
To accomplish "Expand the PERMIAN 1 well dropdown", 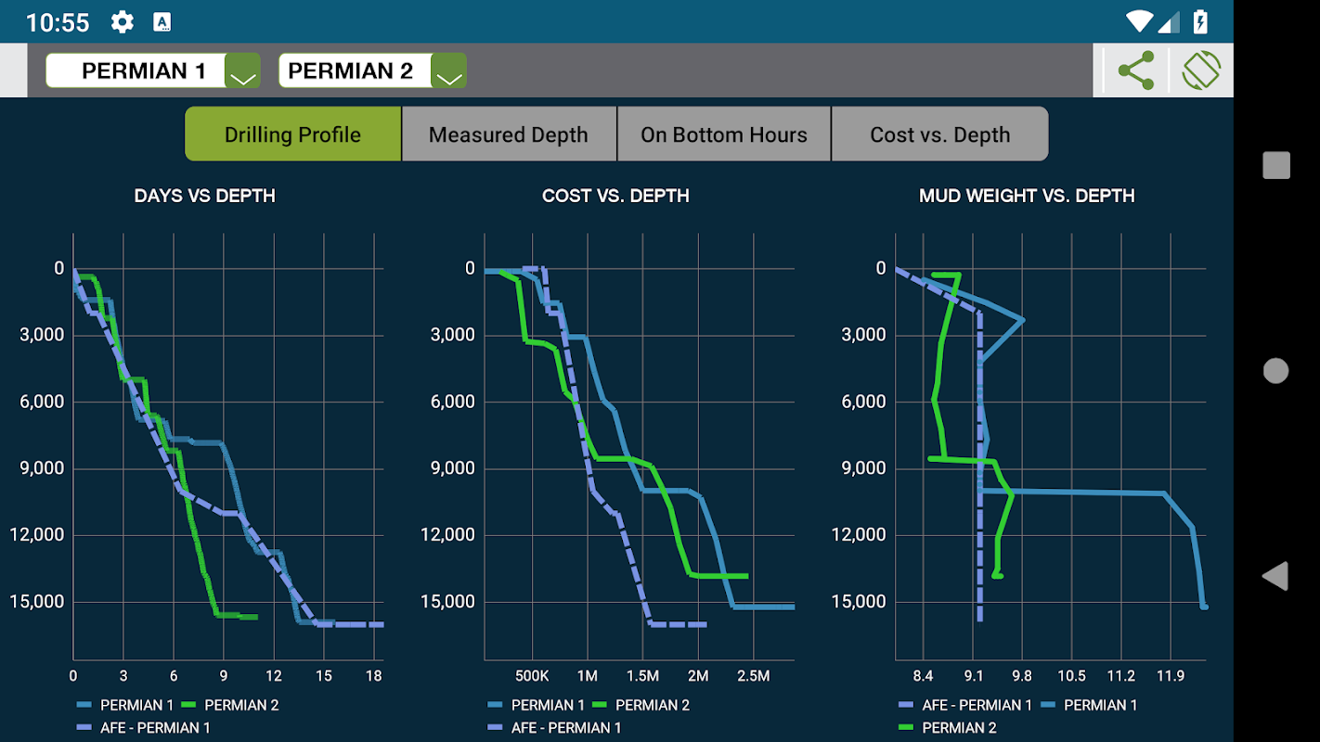I will coord(243,70).
